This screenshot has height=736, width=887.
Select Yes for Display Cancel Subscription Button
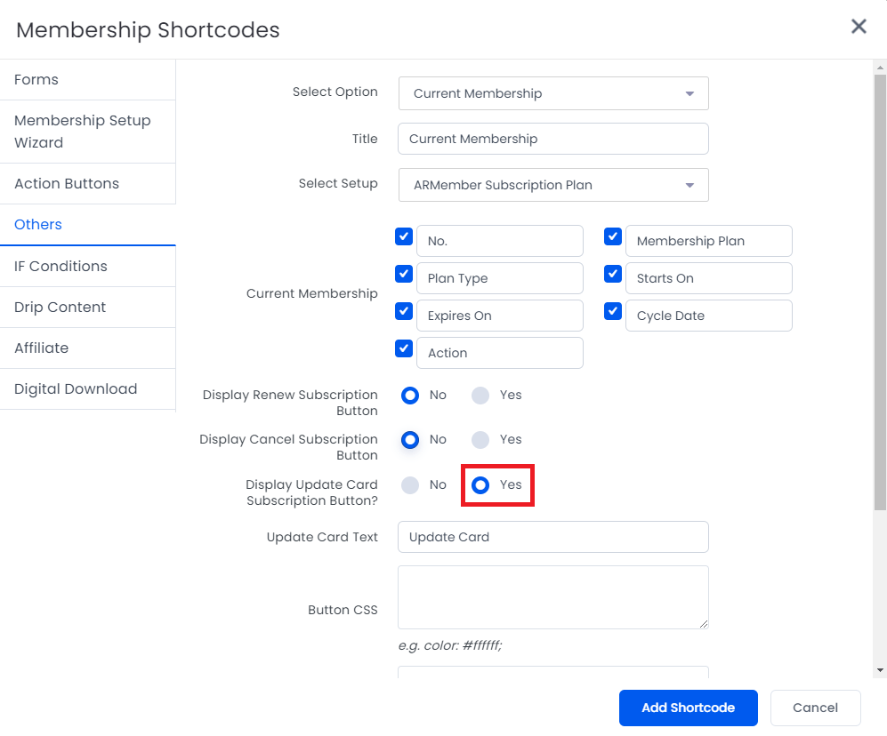click(480, 440)
